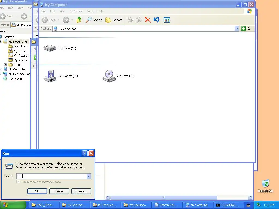Open the Back history dropdown arrow in My Computer
The width and height of the screenshot is (279, 209).
(58, 20)
